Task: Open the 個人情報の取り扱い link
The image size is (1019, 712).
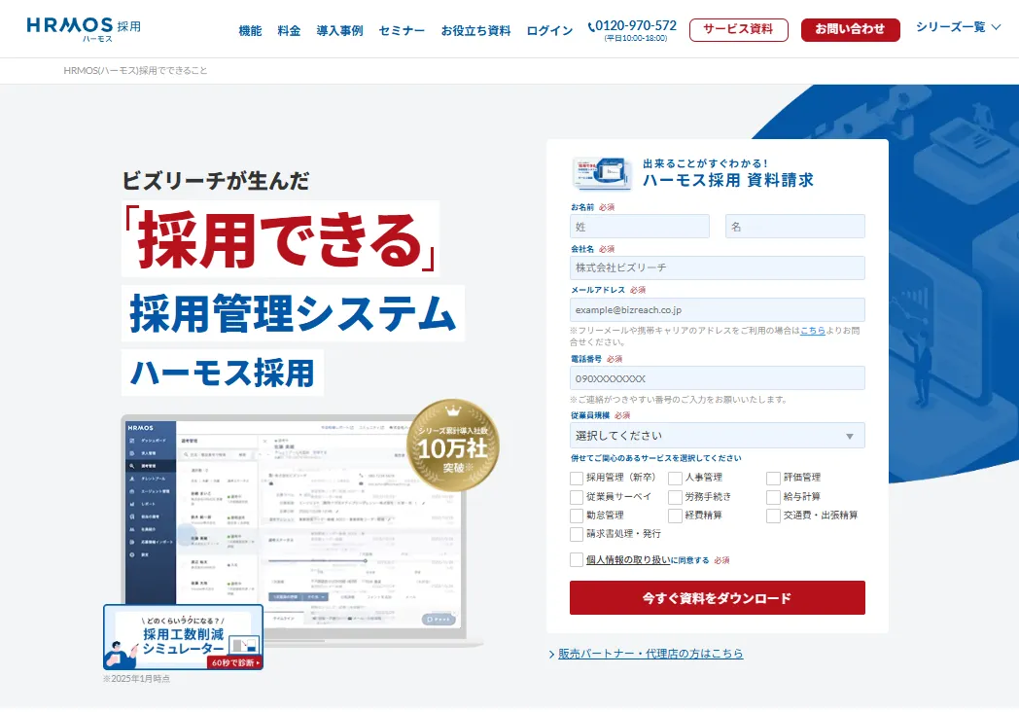Action: [628, 560]
